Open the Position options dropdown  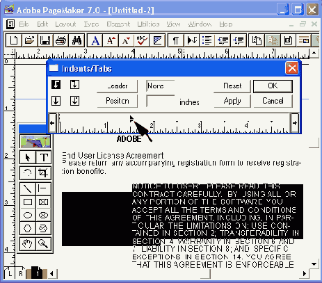point(118,101)
